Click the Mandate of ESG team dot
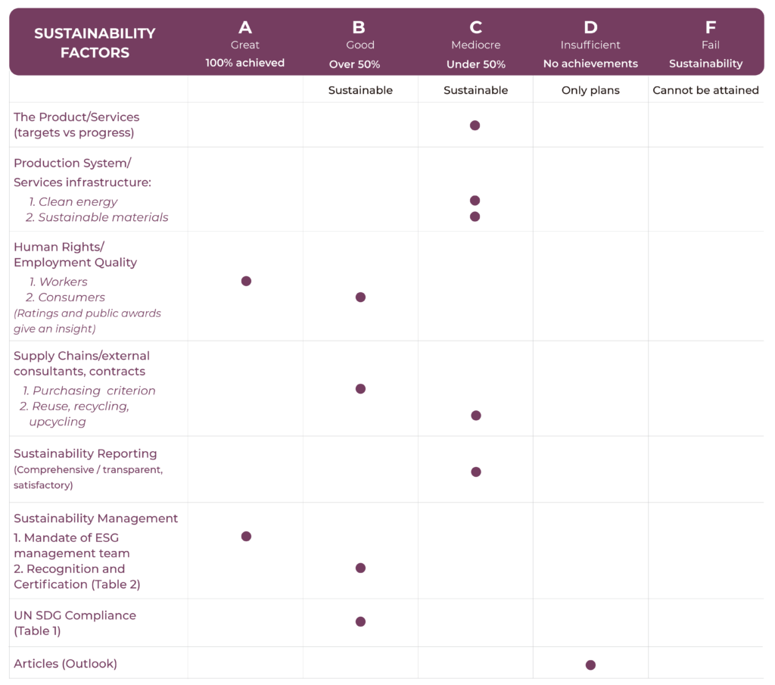The height and width of the screenshot is (685, 775). click(246, 537)
